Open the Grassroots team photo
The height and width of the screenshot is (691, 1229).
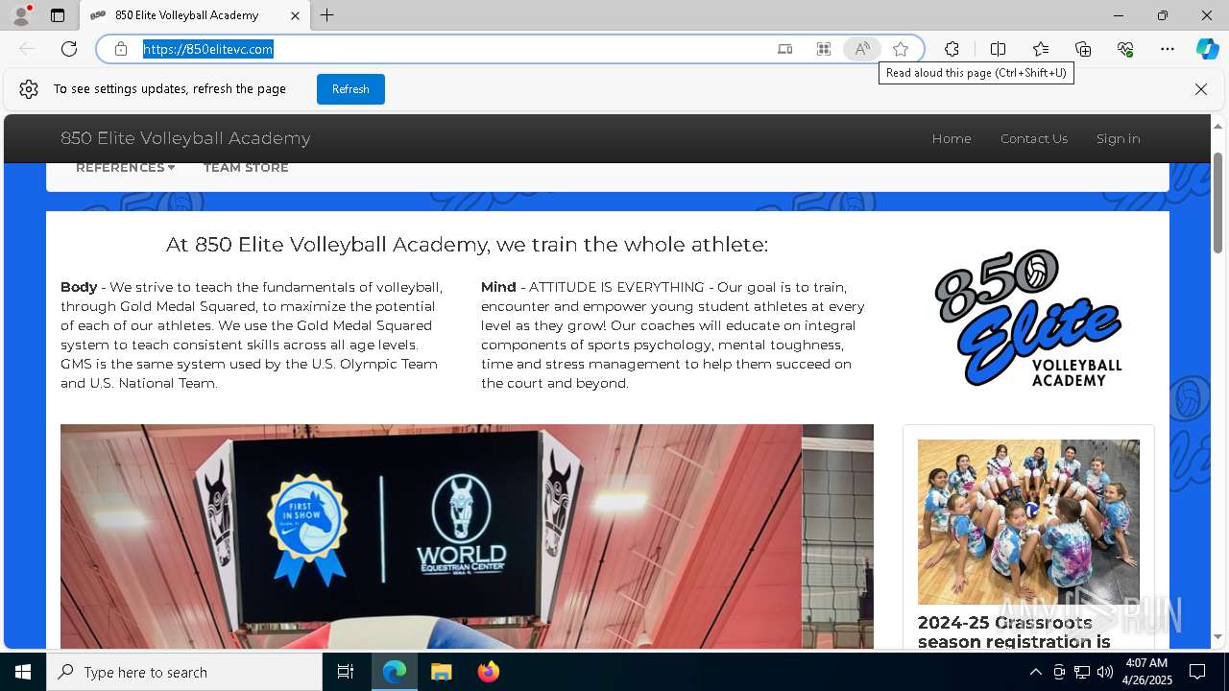pyautogui.click(x=1028, y=522)
